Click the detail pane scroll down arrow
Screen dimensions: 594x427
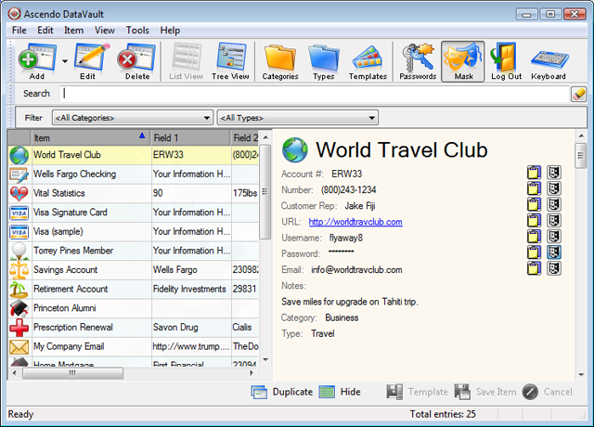point(581,375)
